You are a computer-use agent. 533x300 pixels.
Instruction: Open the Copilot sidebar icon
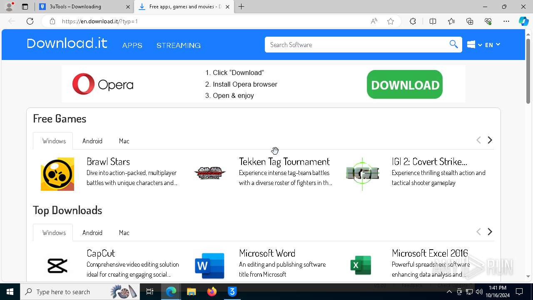pyautogui.click(x=524, y=21)
